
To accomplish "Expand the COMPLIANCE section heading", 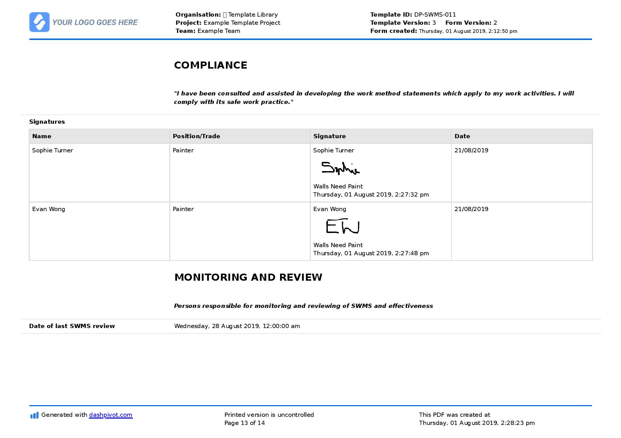I will tap(211, 65).
